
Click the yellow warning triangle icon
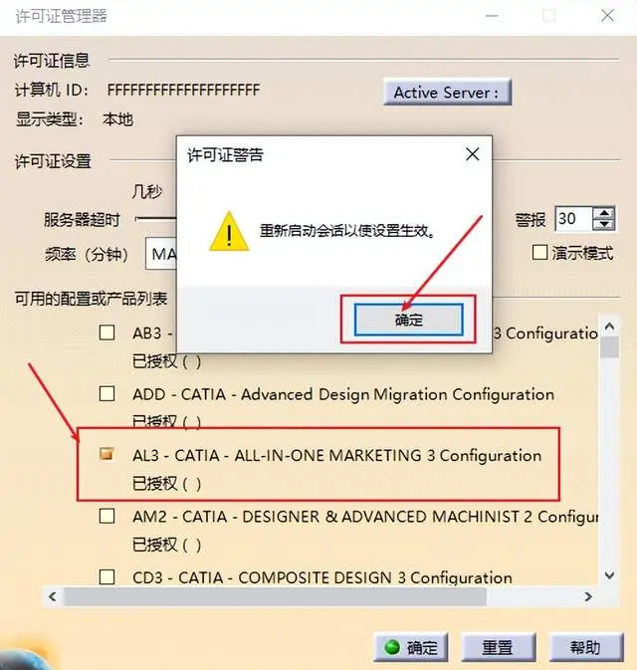click(229, 232)
